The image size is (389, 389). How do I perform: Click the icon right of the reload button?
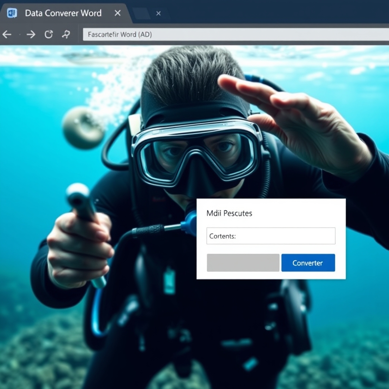click(66, 34)
